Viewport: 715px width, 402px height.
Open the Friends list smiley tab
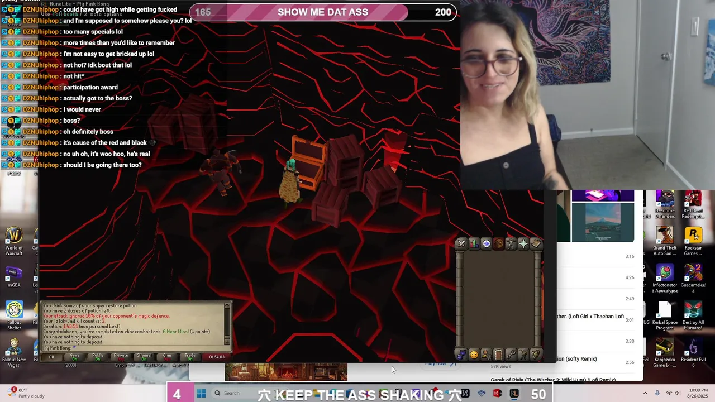click(474, 355)
